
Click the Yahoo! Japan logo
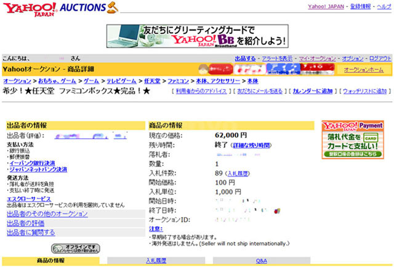[30, 10]
